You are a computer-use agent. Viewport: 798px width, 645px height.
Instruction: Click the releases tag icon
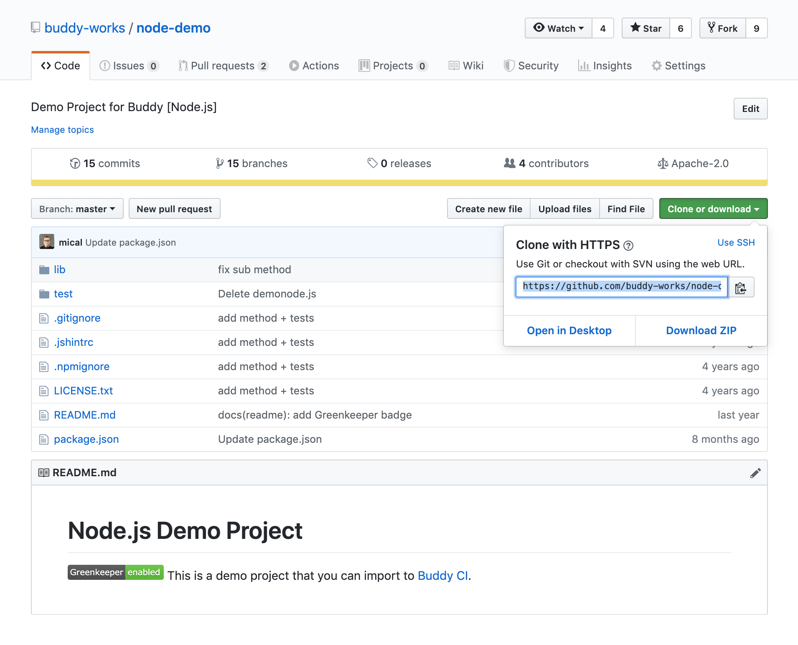click(372, 163)
